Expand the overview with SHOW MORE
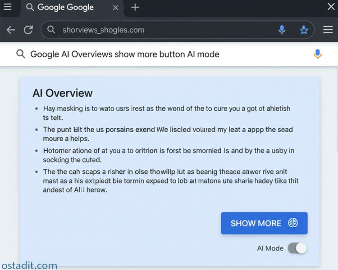This screenshot has width=338, height=270. (x=264, y=223)
